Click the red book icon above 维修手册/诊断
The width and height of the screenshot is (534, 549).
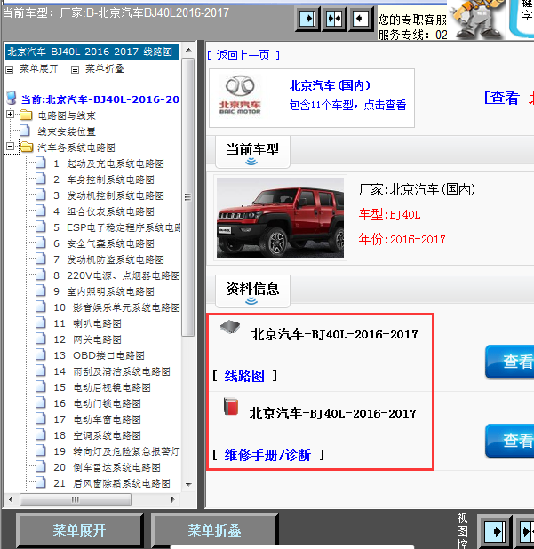(231, 406)
